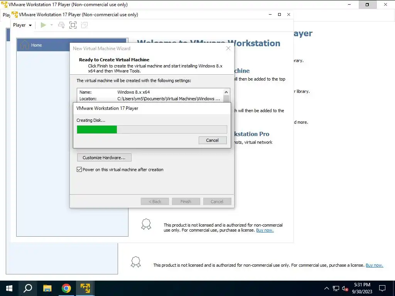The image size is (395, 296).
Task: Launch Google Chrome from taskbar
Action: pyautogui.click(x=66, y=288)
